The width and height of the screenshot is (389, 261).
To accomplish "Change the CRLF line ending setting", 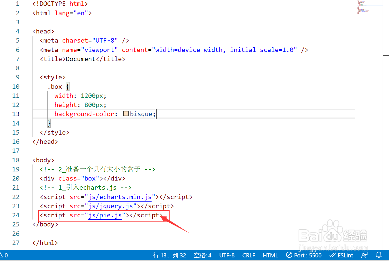I will pos(249,255).
